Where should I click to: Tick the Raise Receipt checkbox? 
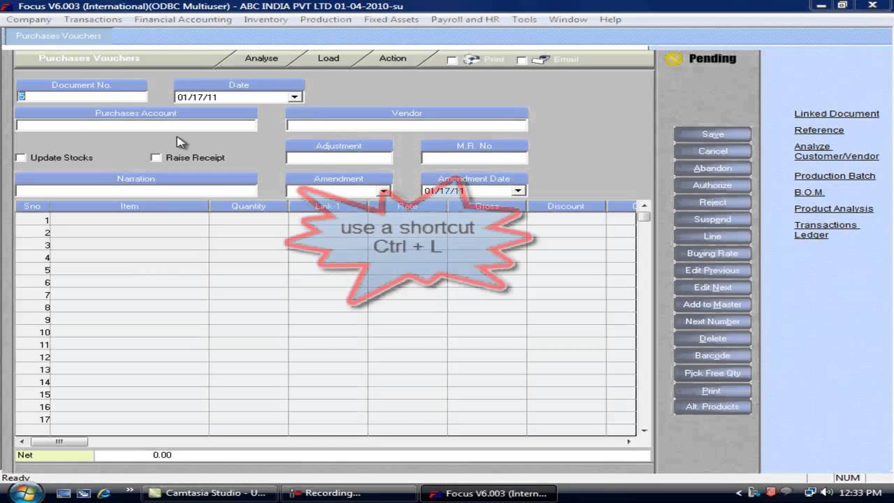156,158
